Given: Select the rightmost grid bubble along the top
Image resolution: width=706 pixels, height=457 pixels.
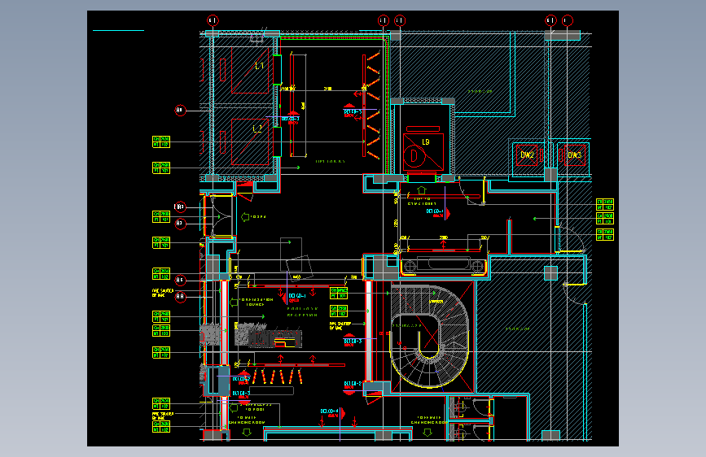Looking at the screenshot, I should coord(568,20).
